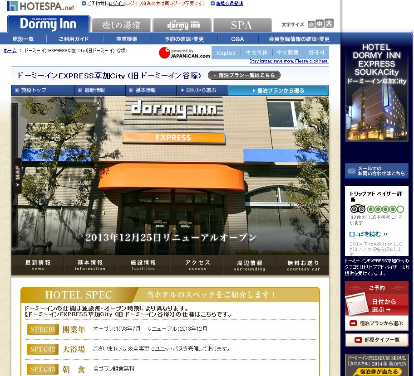Image resolution: width=414 pixels, height=376 pixels.
Task: Click the Hotel Dormy Inn Express SOUKACity banner
Action: (376, 92)
